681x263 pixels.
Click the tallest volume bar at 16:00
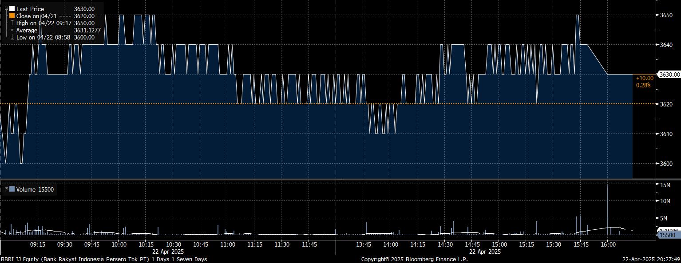607,210
